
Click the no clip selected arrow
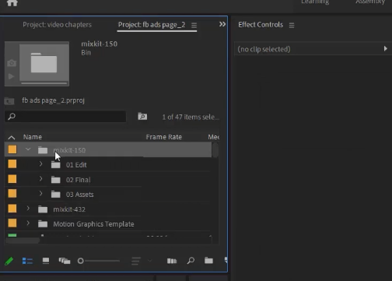[x=386, y=48]
